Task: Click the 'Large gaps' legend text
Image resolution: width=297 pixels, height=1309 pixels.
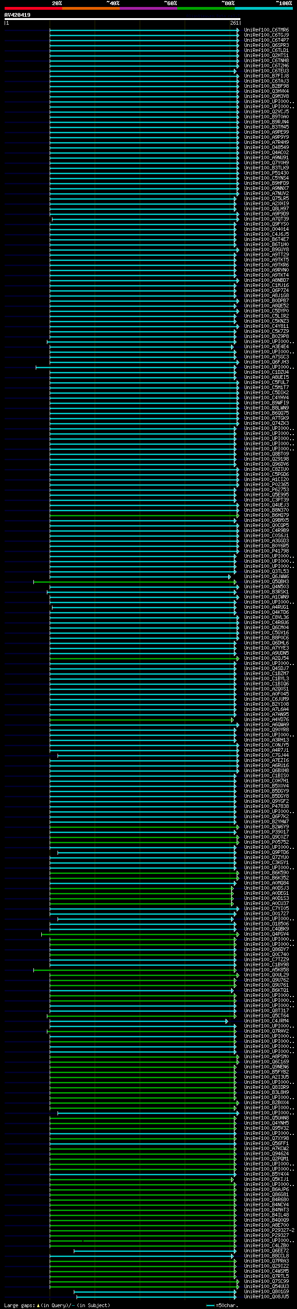Action: point(19,1305)
